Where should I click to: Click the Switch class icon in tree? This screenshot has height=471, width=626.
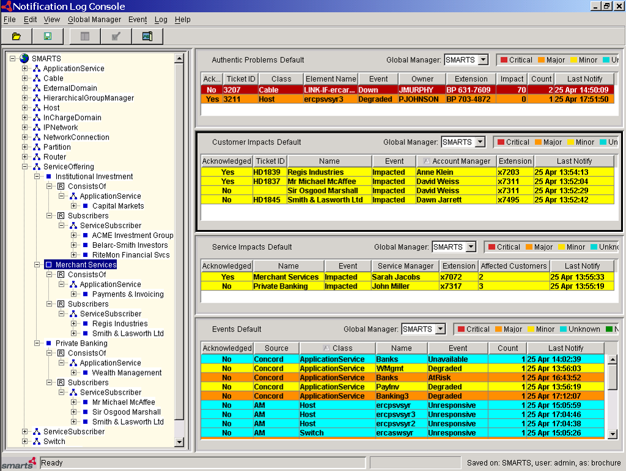point(37,442)
